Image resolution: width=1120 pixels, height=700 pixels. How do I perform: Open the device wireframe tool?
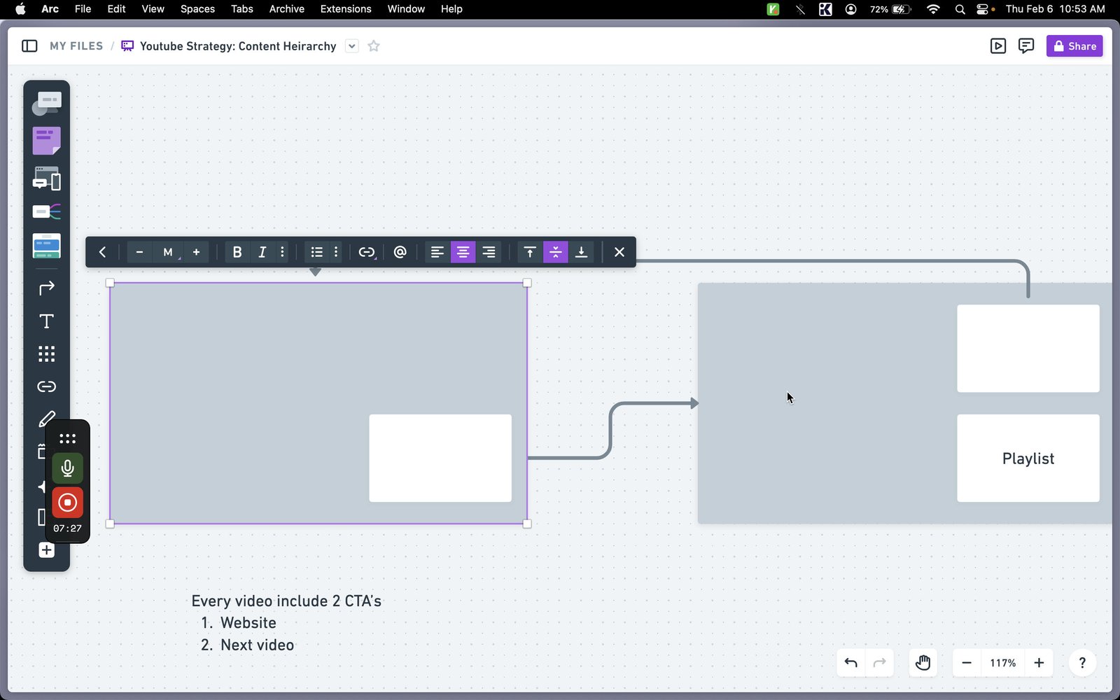click(46, 178)
